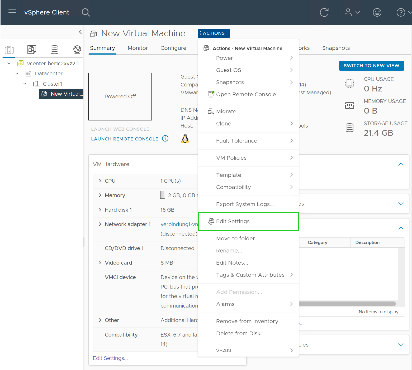Open the user account menu
This screenshot has height=370, width=412.
point(352,12)
